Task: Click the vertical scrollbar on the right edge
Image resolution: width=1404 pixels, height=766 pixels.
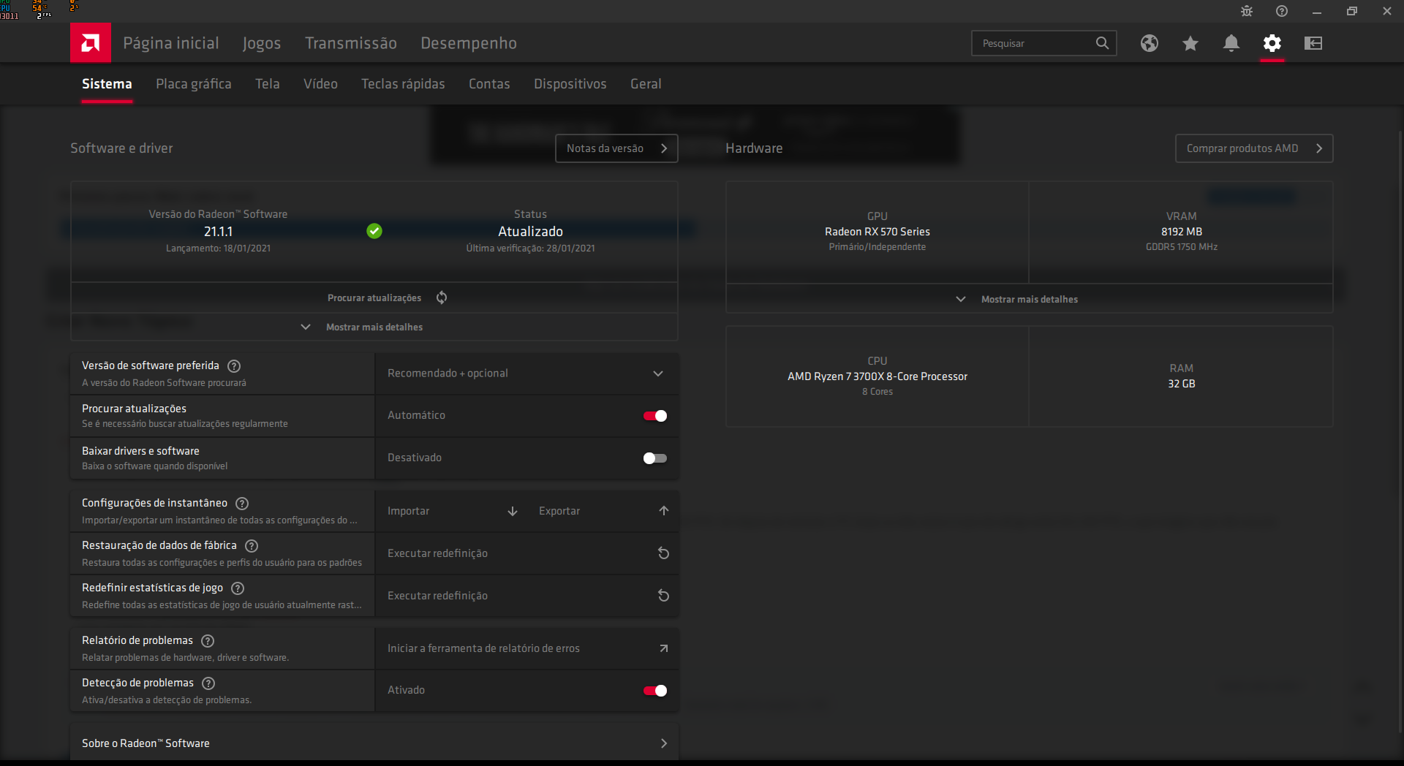Action: 1400,431
